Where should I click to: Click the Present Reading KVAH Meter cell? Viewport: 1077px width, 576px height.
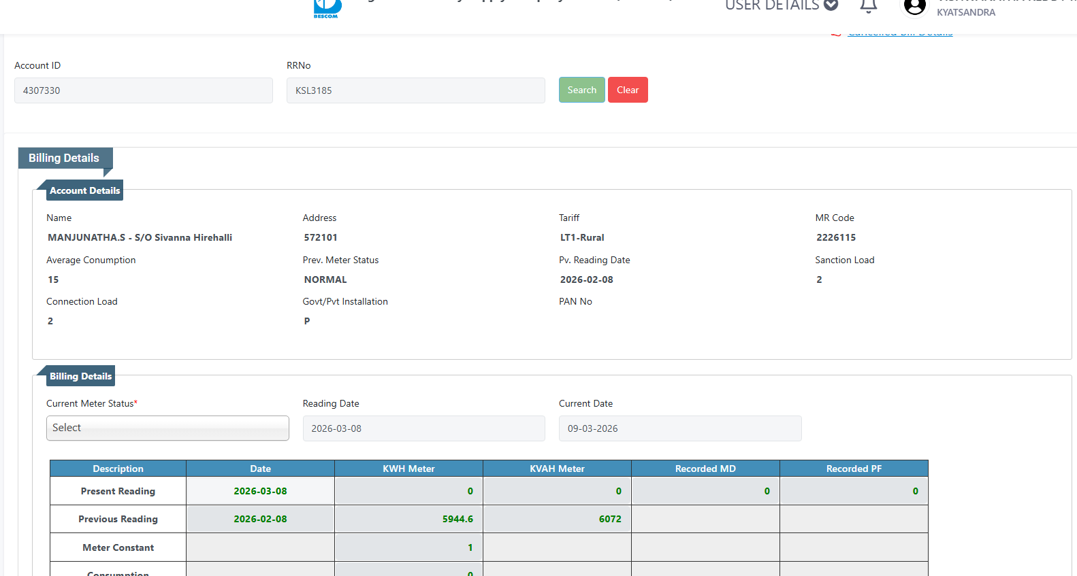(x=557, y=491)
